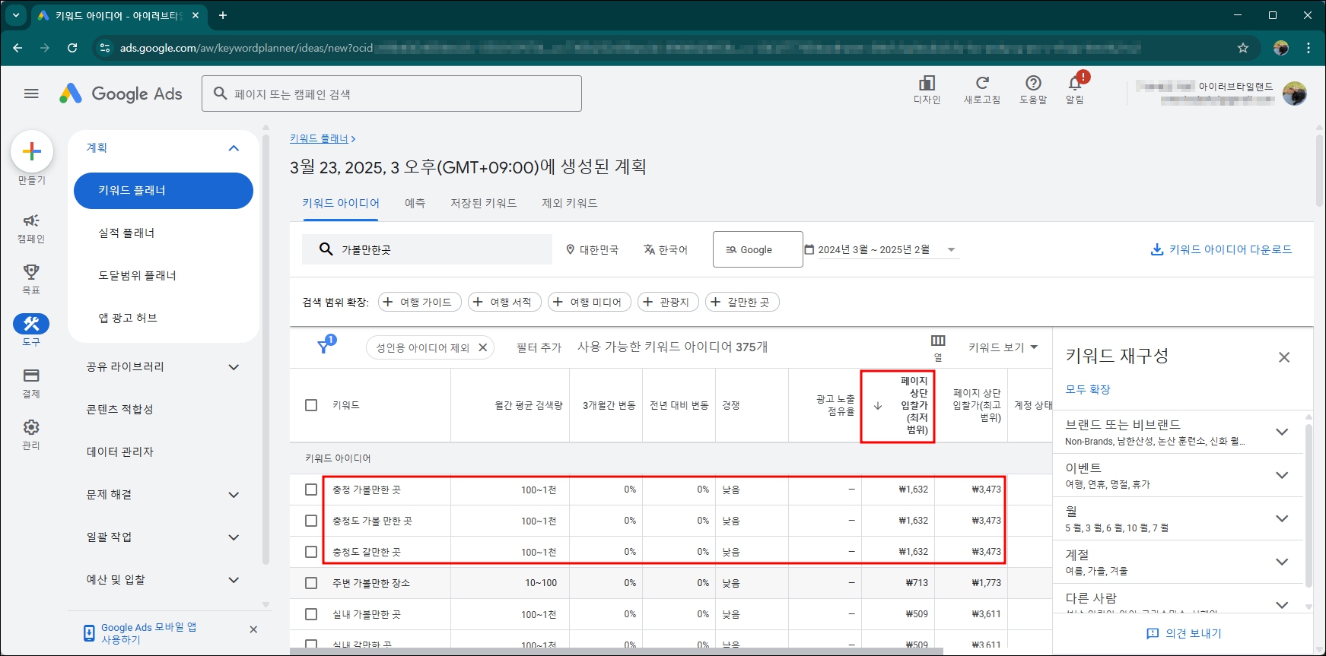Image resolution: width=1326 pixels, height=656 pixels.
Task: Click the Google search network selector
Action: coord(757,249)
